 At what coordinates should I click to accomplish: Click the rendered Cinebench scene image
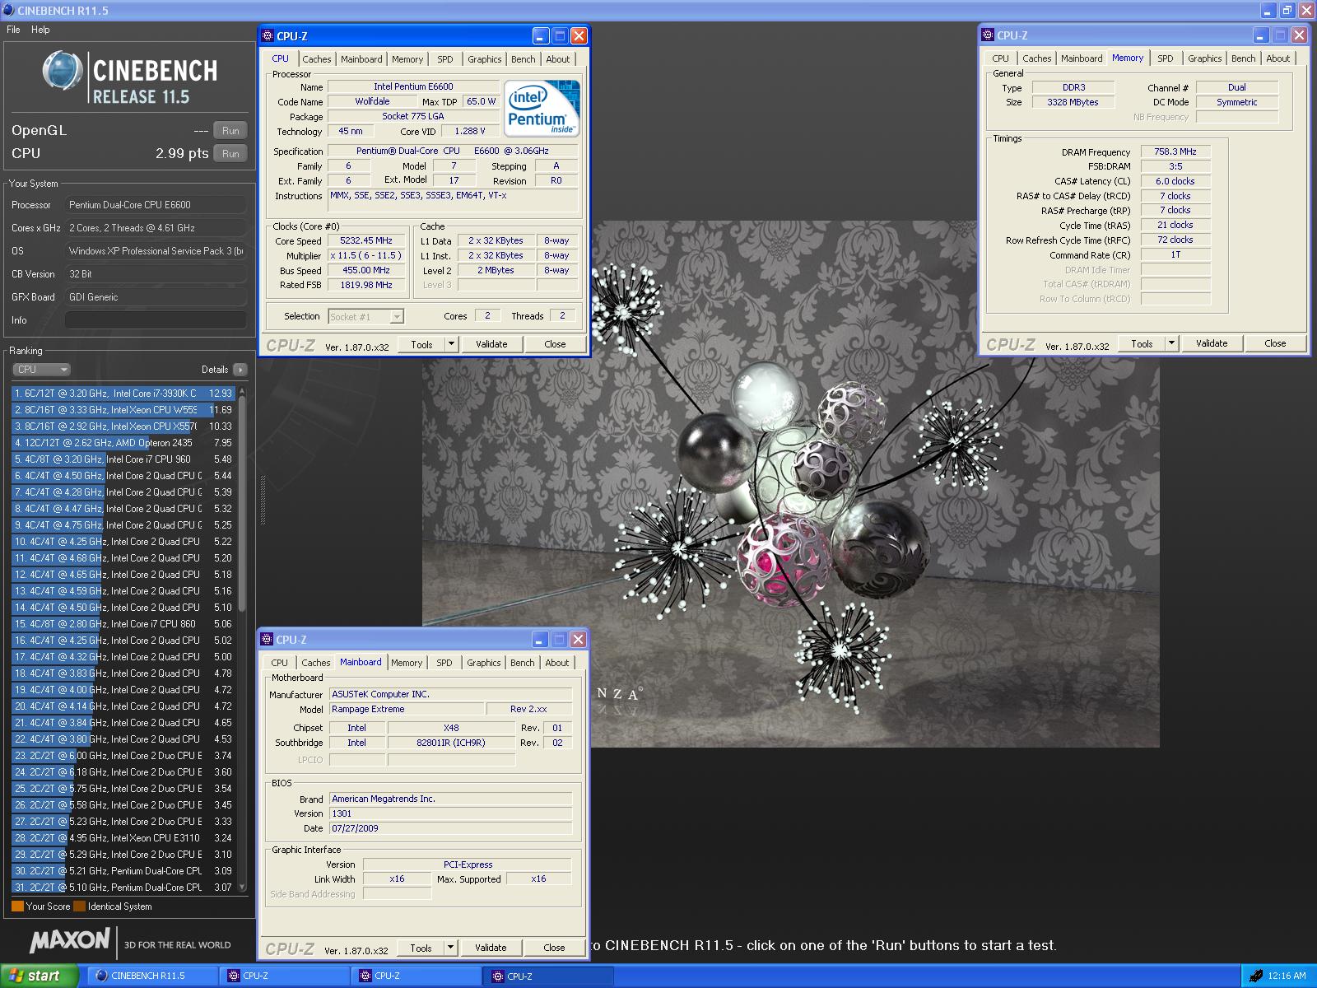coord(790,484)
